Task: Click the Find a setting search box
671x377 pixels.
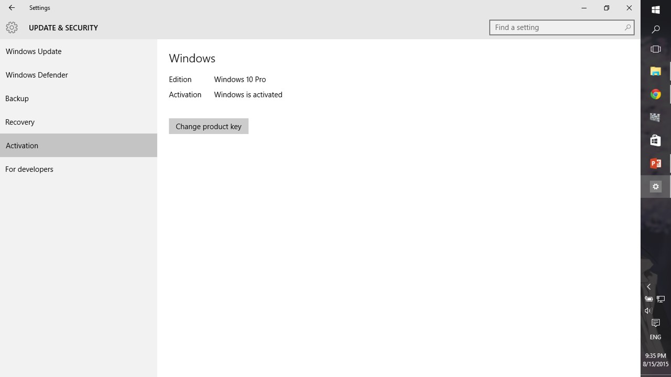Action: pos(557,27)
